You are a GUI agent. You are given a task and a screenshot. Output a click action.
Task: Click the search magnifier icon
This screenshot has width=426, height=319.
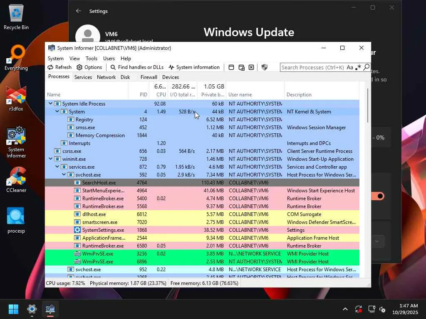(x=366, y=67)
